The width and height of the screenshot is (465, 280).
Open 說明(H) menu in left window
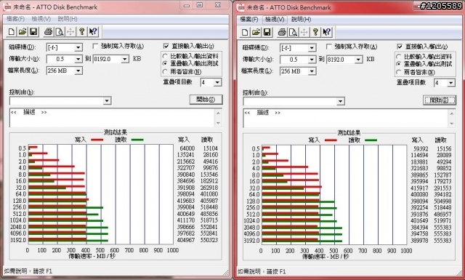[68, 19]
